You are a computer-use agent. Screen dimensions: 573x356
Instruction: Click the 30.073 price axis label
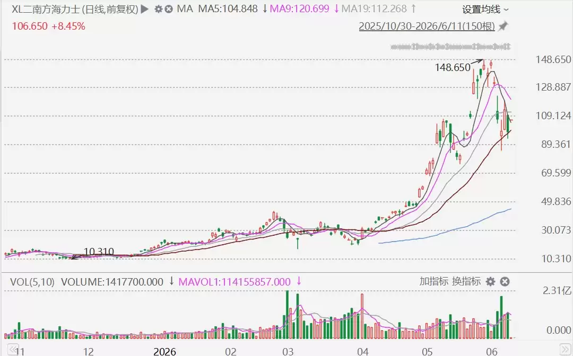click(x=556, y=230)
